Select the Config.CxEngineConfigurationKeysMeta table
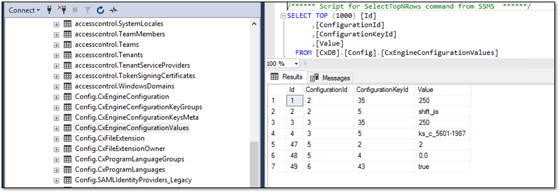 pos(137,118)
